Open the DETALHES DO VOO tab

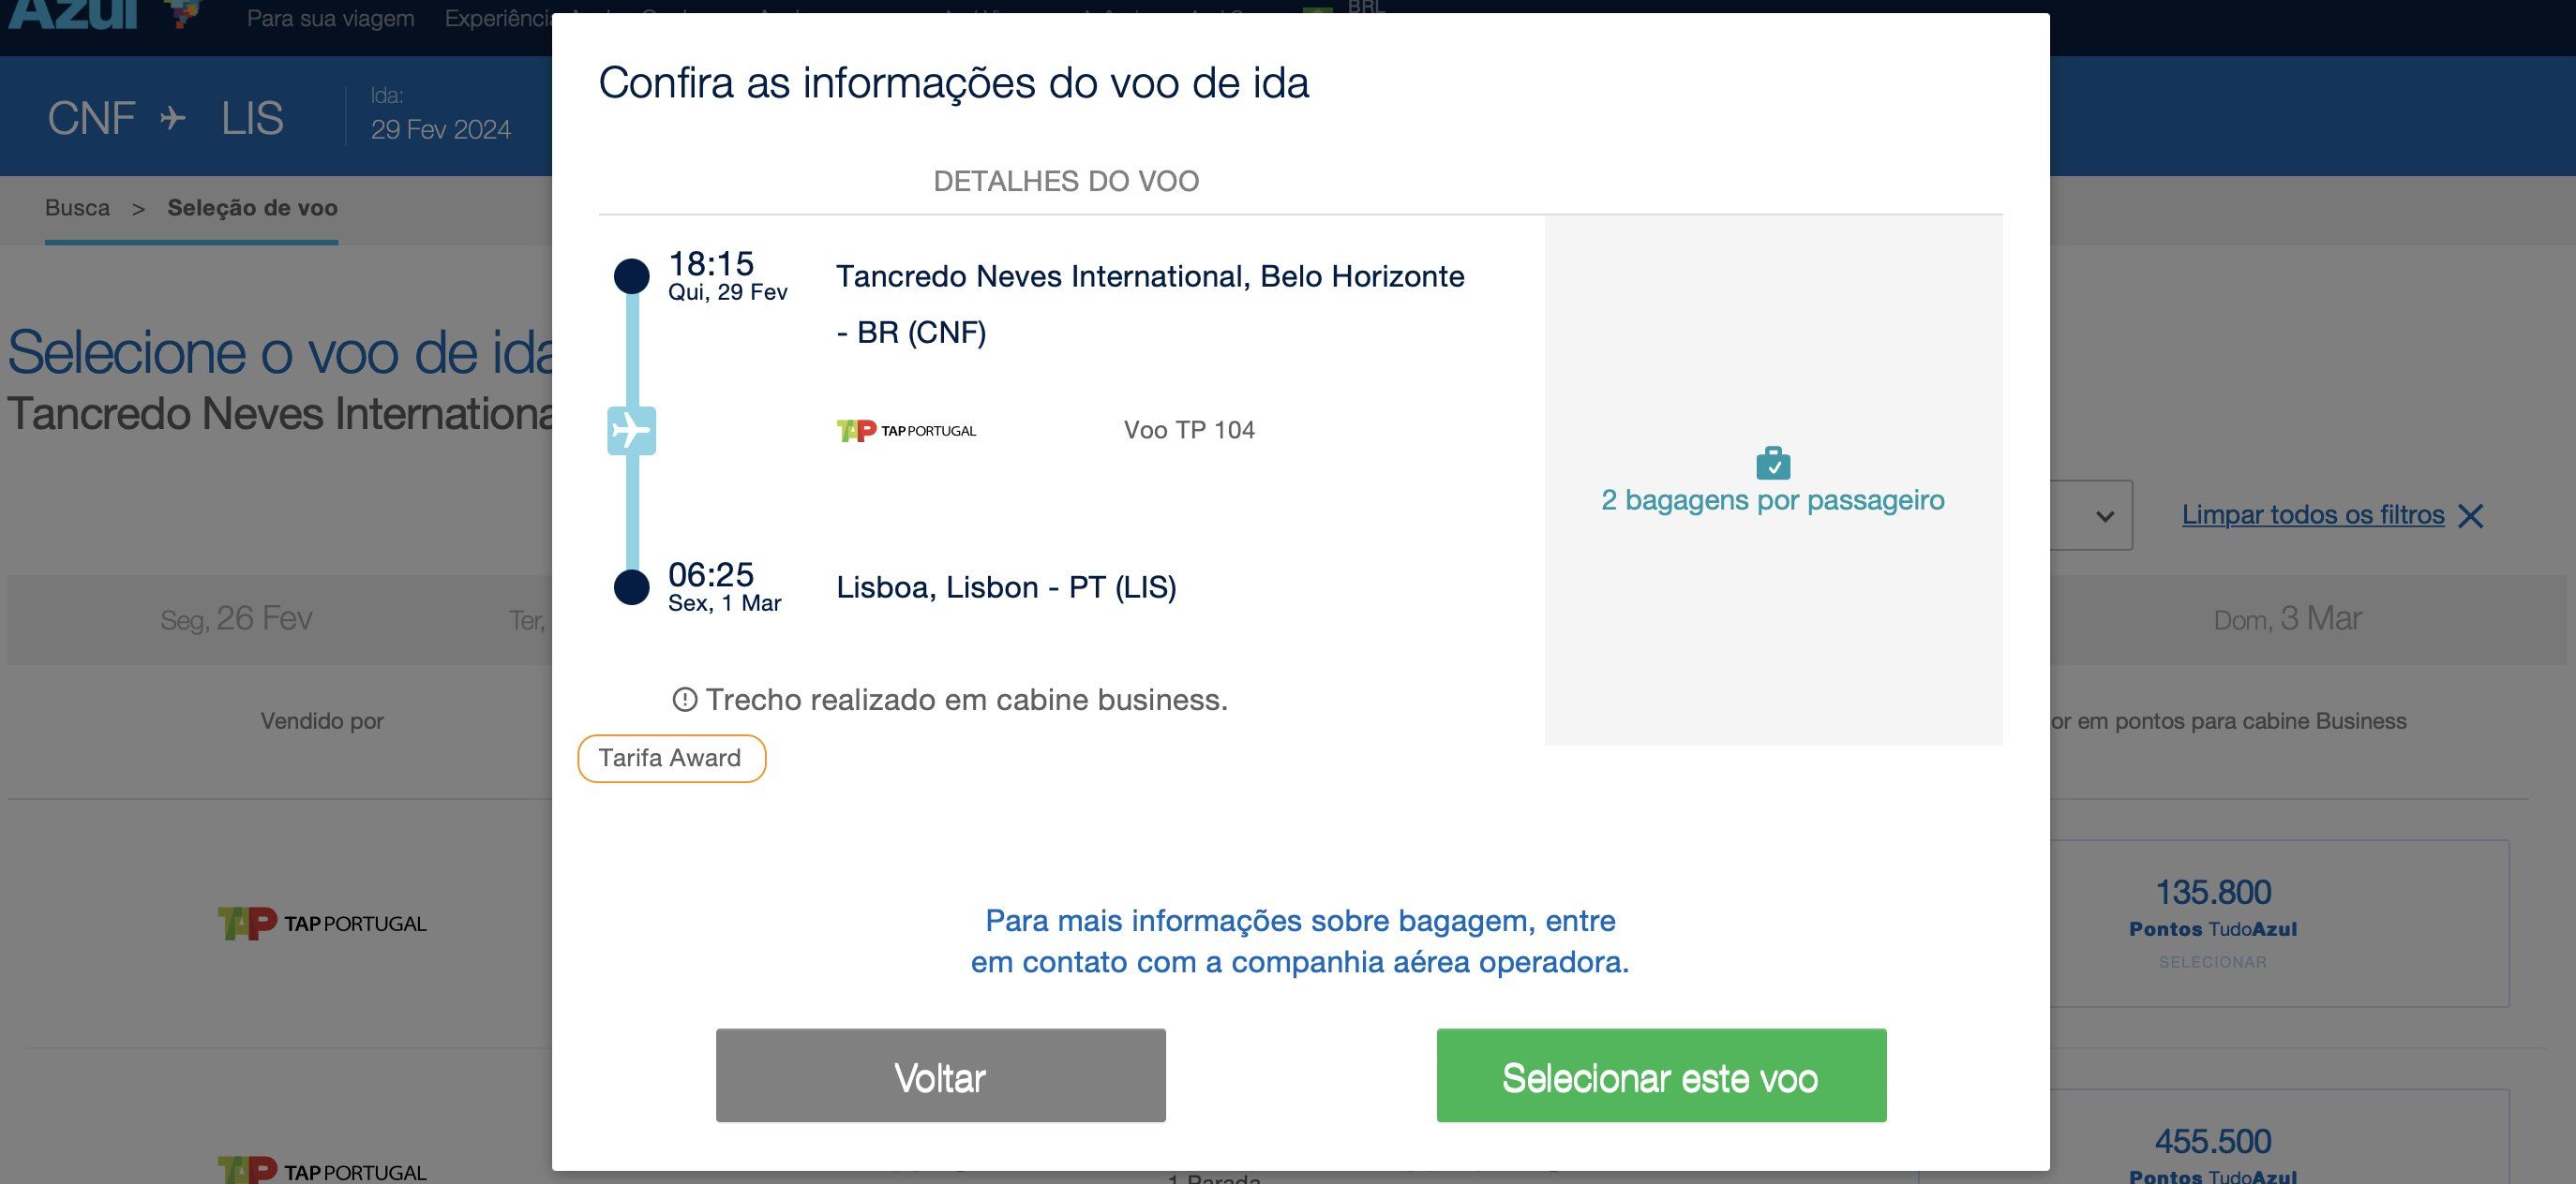1066,181
